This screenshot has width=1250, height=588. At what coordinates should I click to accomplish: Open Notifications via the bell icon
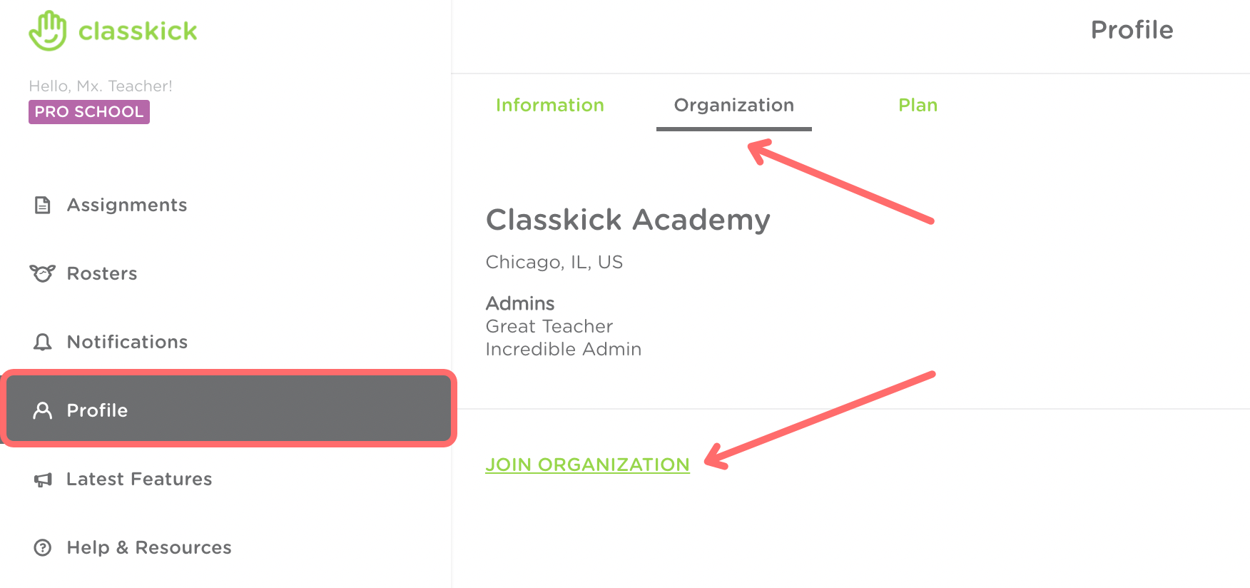point(43,342)
